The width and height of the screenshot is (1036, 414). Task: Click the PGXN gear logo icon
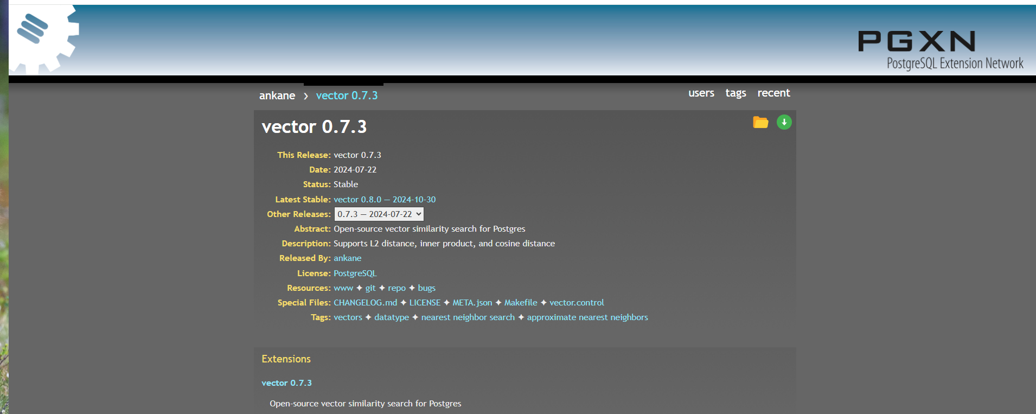(x=44, y=40)
